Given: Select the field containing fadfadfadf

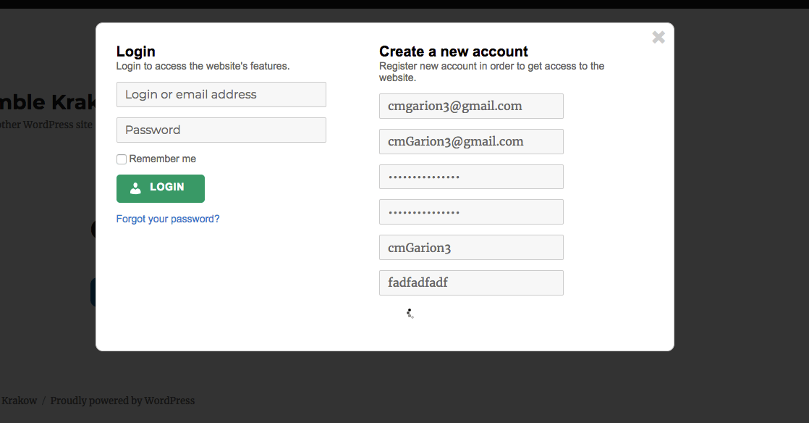Looking at the screenshot, I should coord(471,283).
